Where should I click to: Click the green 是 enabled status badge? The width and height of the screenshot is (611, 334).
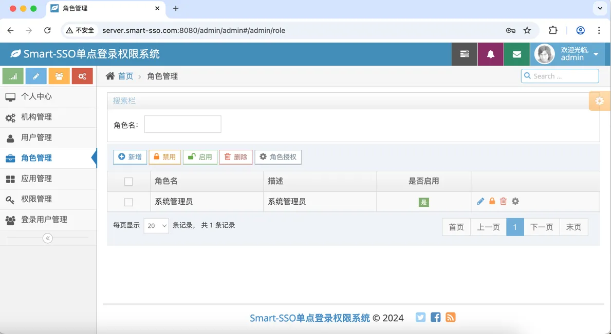423,202
